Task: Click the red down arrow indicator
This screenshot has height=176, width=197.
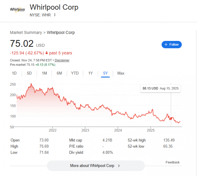Action: pos(47,53)
